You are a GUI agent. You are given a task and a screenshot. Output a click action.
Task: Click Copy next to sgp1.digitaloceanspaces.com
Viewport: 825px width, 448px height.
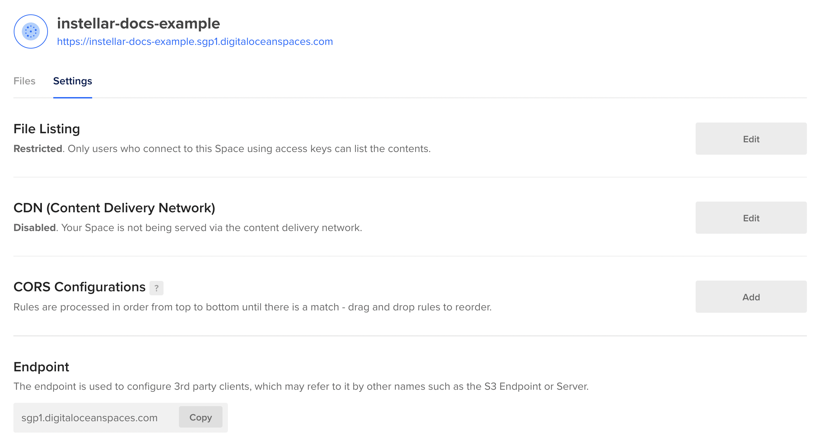tap(200, 417)
